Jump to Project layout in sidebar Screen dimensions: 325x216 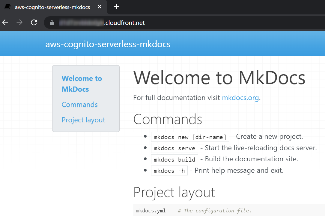[83, 120]
